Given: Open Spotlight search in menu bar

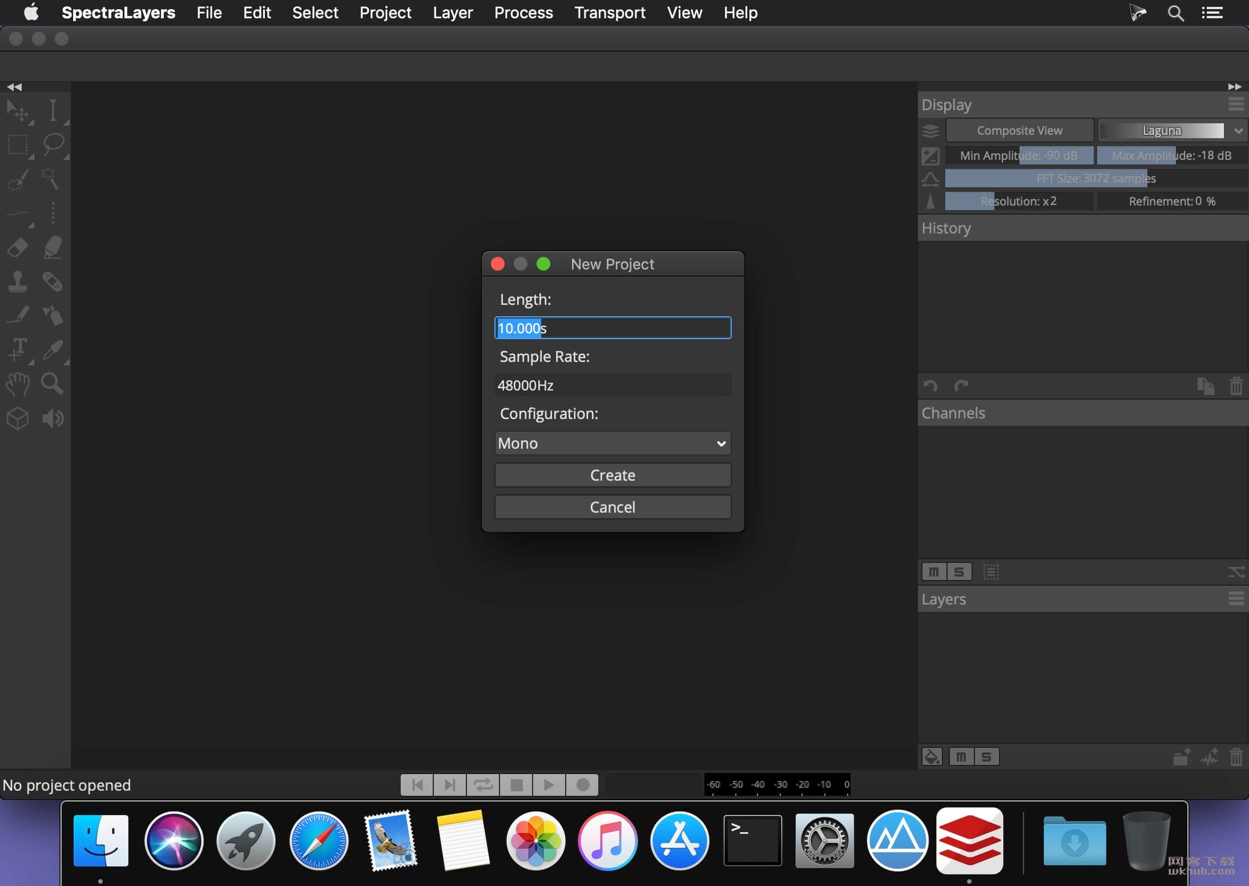Looking at the screenshot, I should pyautogui.click(x=1175, y=13).
